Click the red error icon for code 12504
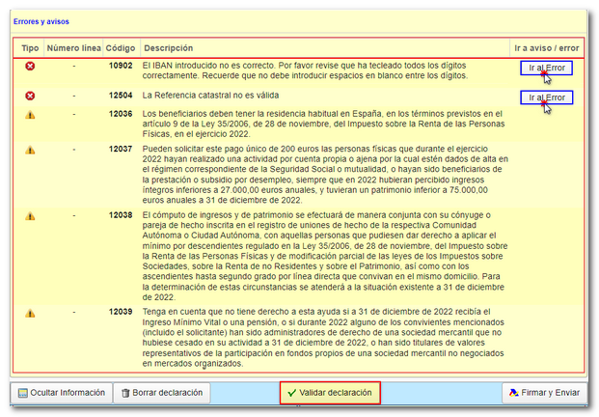 click(x=30, y=96)
